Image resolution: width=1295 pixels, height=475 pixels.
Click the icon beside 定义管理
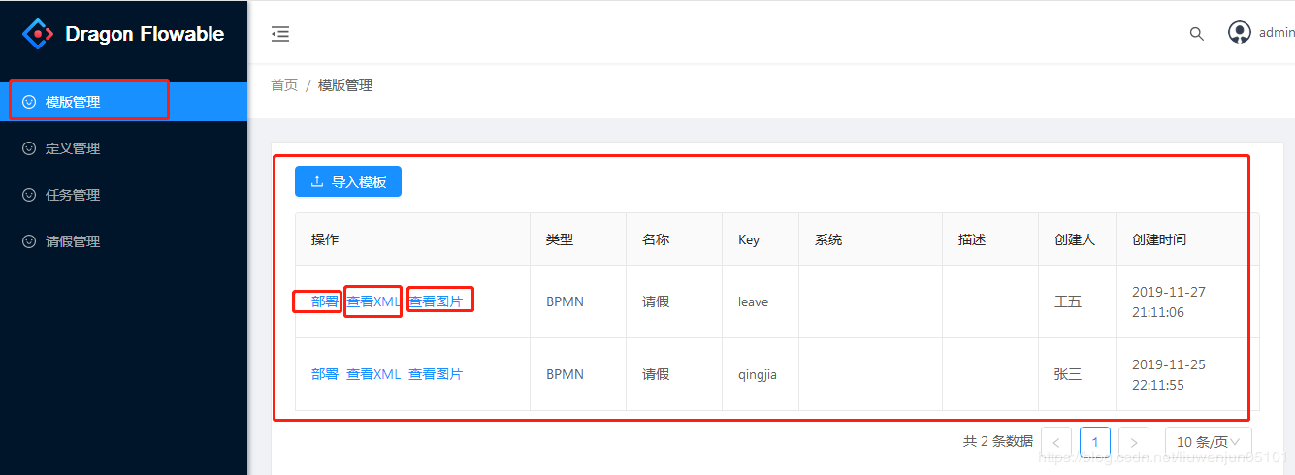click(x=29, y=148)
